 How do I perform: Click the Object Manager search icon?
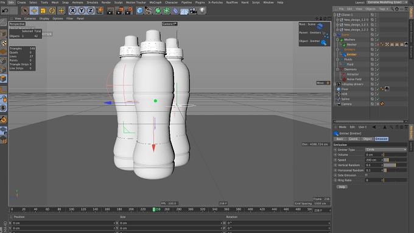[x=392, y=9]
